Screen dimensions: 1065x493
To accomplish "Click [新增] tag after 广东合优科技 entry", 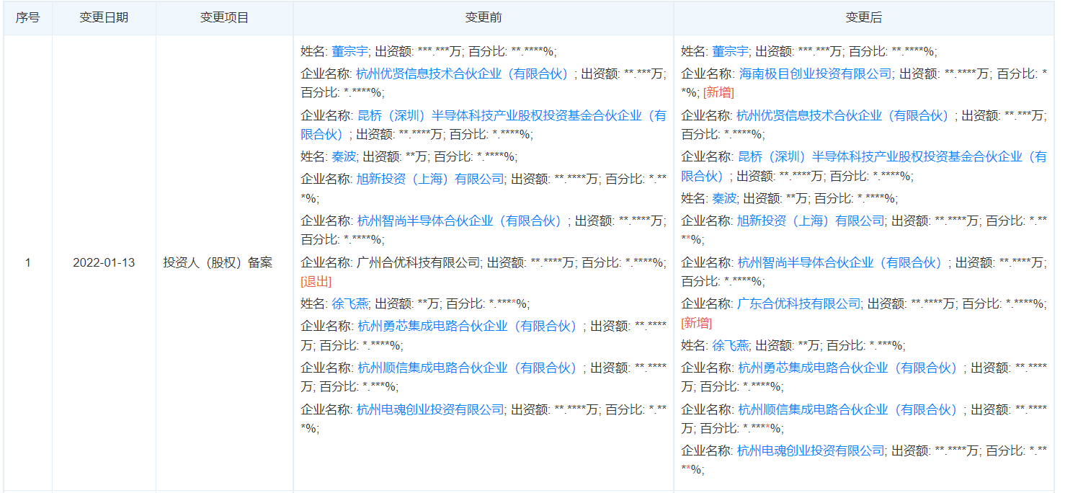I will click(696, 323).
